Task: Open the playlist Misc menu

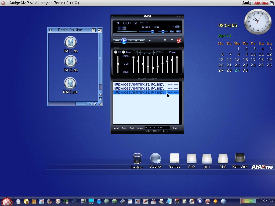Action: pyautogui.click(x=140, y=128)
